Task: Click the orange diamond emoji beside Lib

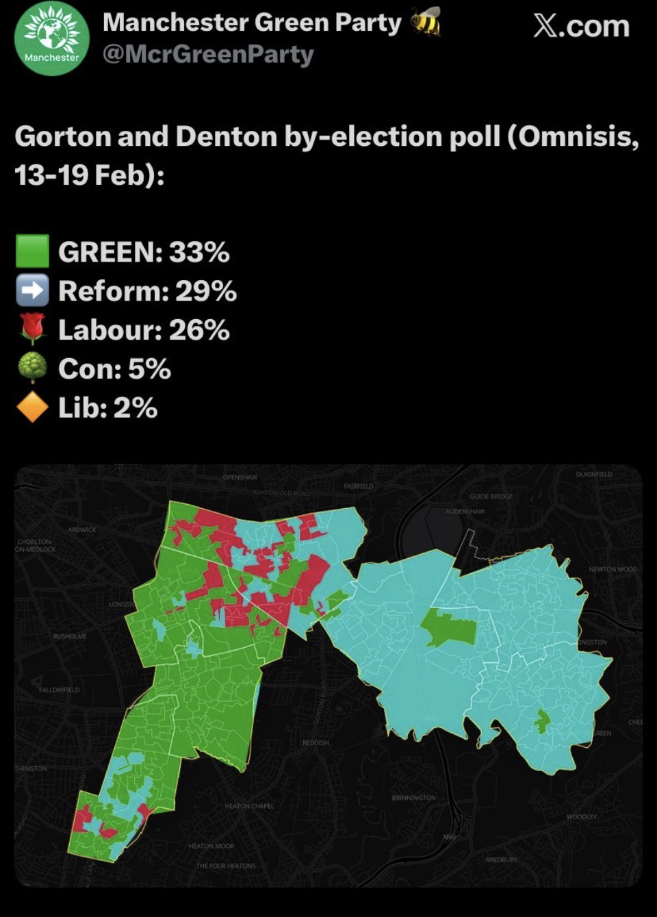Action: click(x=32, y=407)
